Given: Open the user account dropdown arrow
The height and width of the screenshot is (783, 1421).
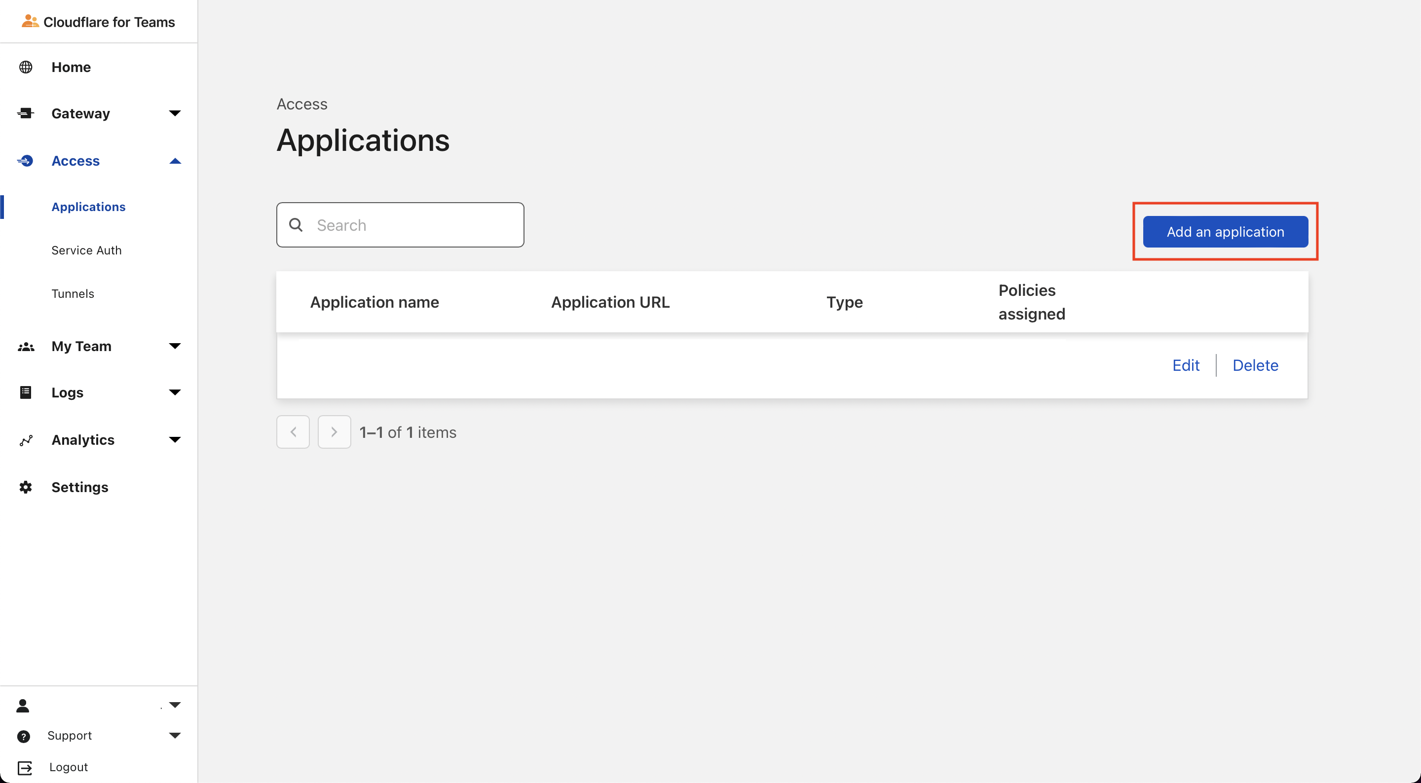Looking at the screenshot, I should [175, 705].
